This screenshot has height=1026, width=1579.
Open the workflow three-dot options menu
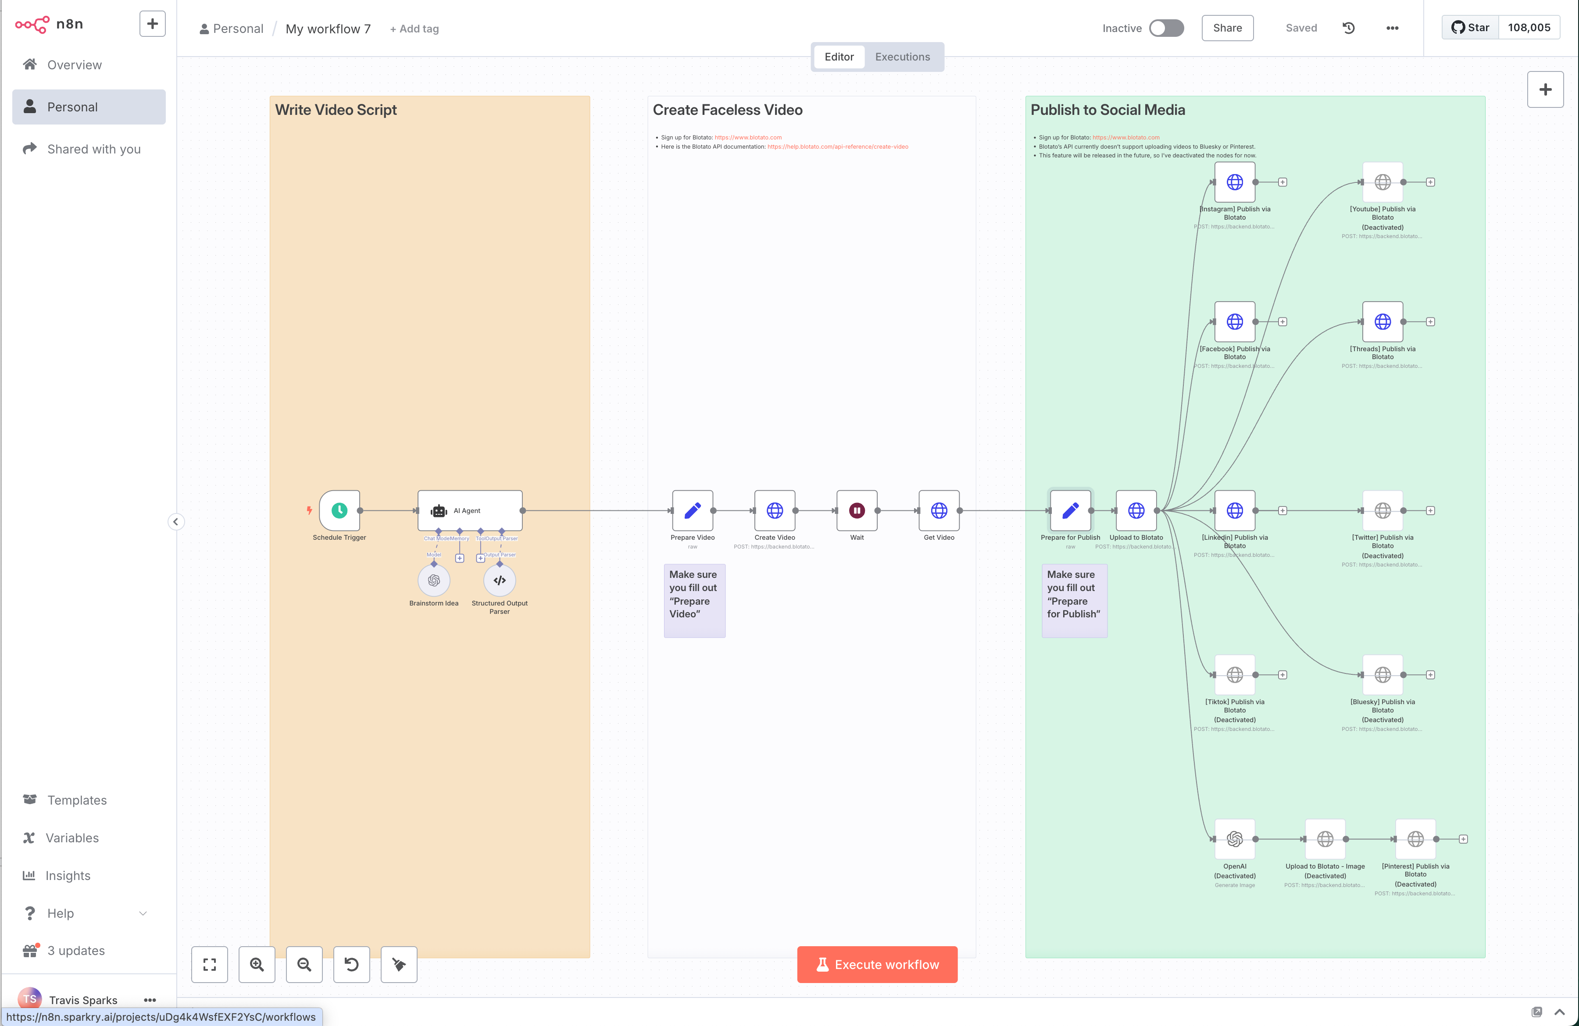(1393, 28)
